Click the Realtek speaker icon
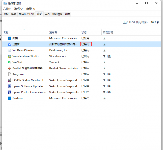 (x=10, y=68)
